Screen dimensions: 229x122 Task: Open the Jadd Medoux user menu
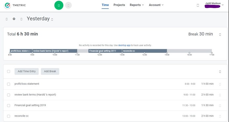[x=214, y=5]
